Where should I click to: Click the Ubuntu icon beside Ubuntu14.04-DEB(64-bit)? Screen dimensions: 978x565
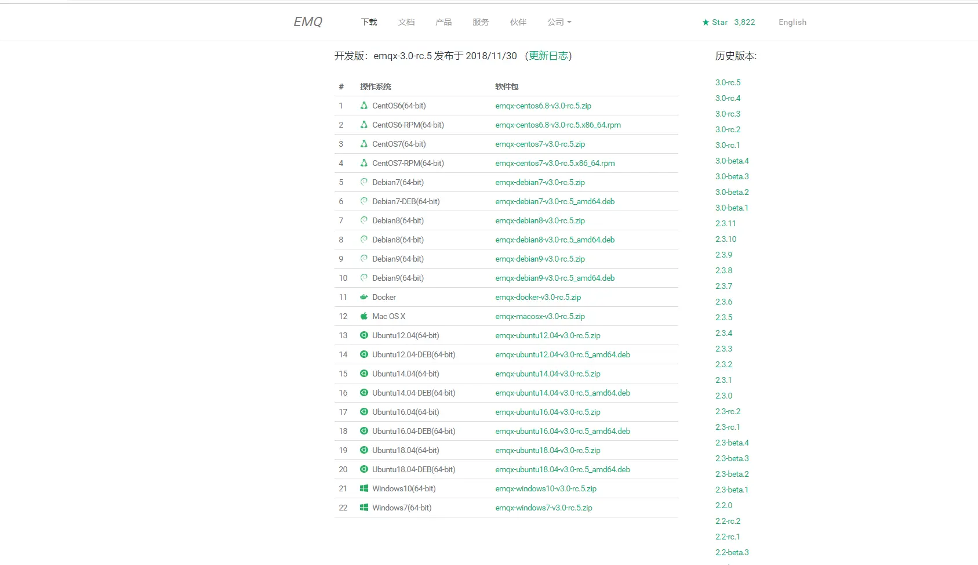(x=364, y=393)
